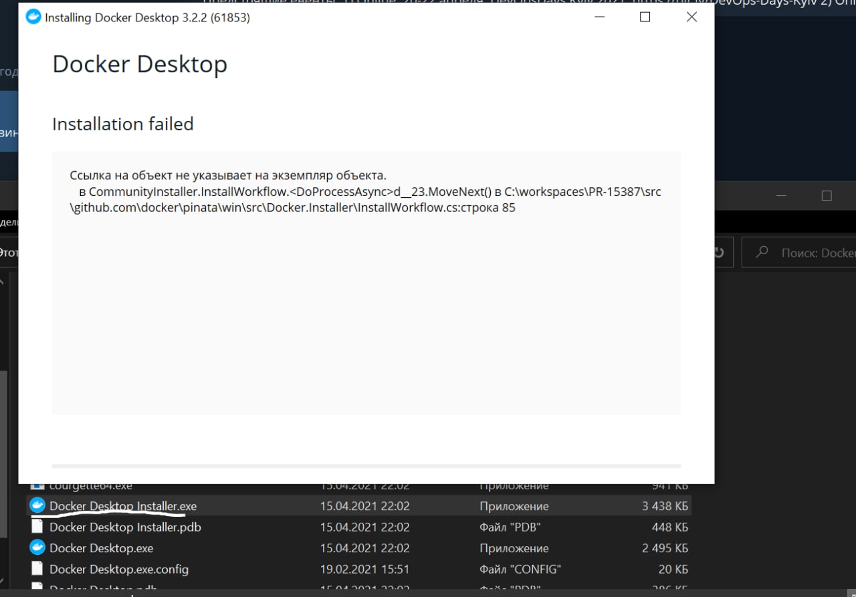Click the size value 2 495 КБ
This screenshot has width=856, height=597.
(x=665, y=548)
